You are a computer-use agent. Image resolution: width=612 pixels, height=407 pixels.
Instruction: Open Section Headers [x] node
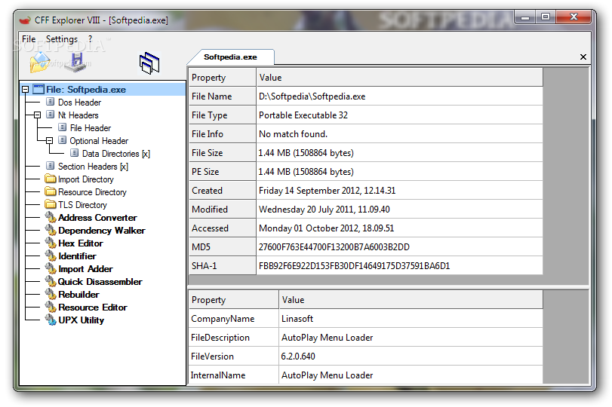93,167
